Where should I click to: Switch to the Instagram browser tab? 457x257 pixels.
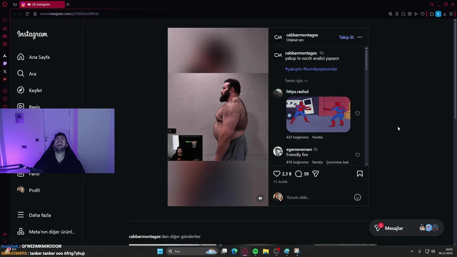[x=42, y=4]
